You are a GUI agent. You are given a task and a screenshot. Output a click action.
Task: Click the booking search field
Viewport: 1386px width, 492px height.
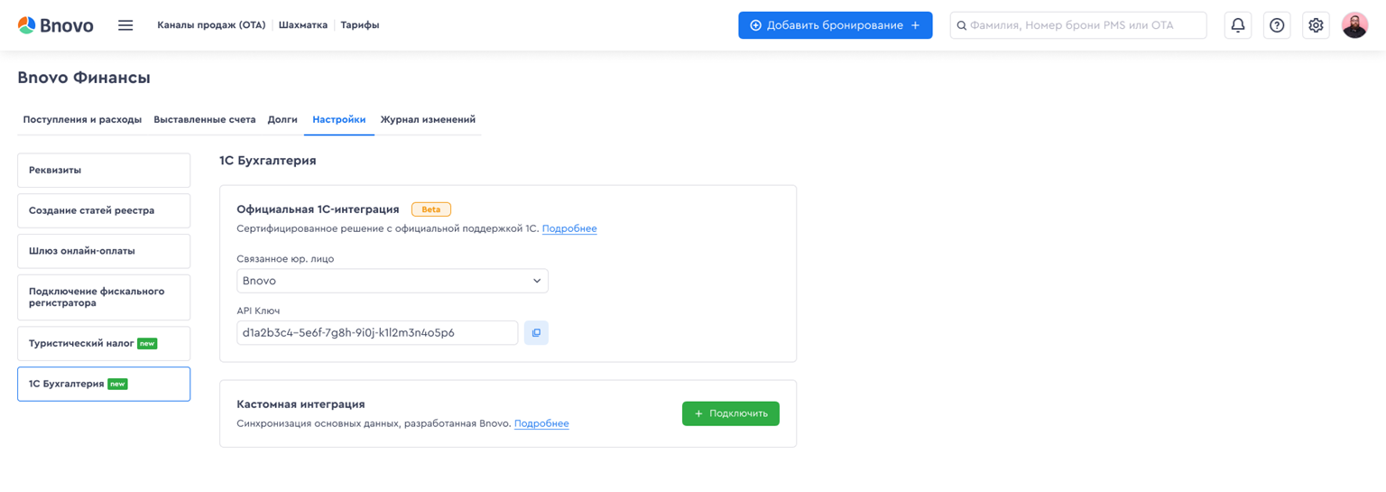coord(1078,25)
